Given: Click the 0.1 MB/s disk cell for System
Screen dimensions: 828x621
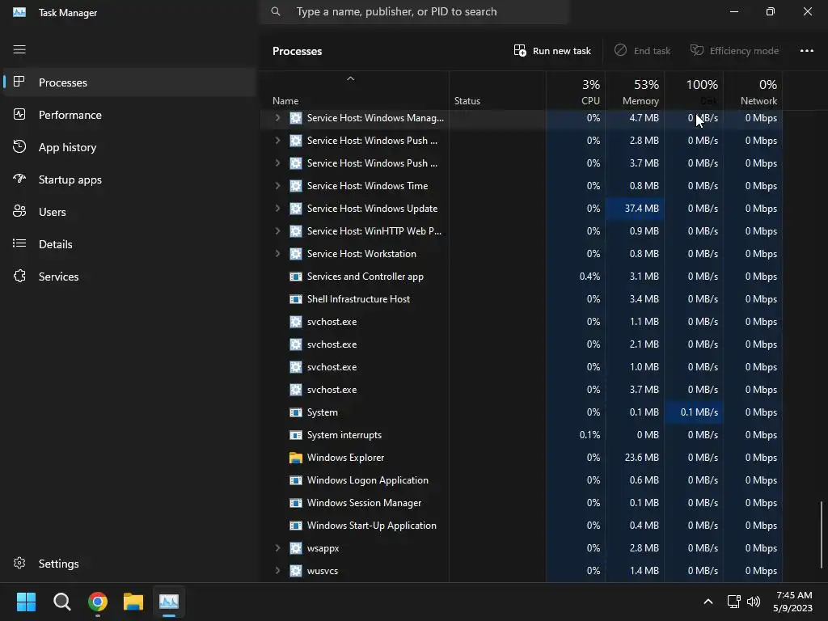Looking at the screenshot, I should click(694, 412).
